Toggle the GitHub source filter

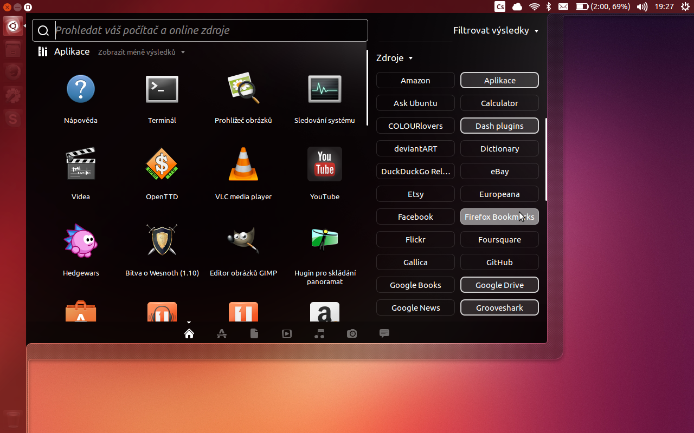click(499, 262)
